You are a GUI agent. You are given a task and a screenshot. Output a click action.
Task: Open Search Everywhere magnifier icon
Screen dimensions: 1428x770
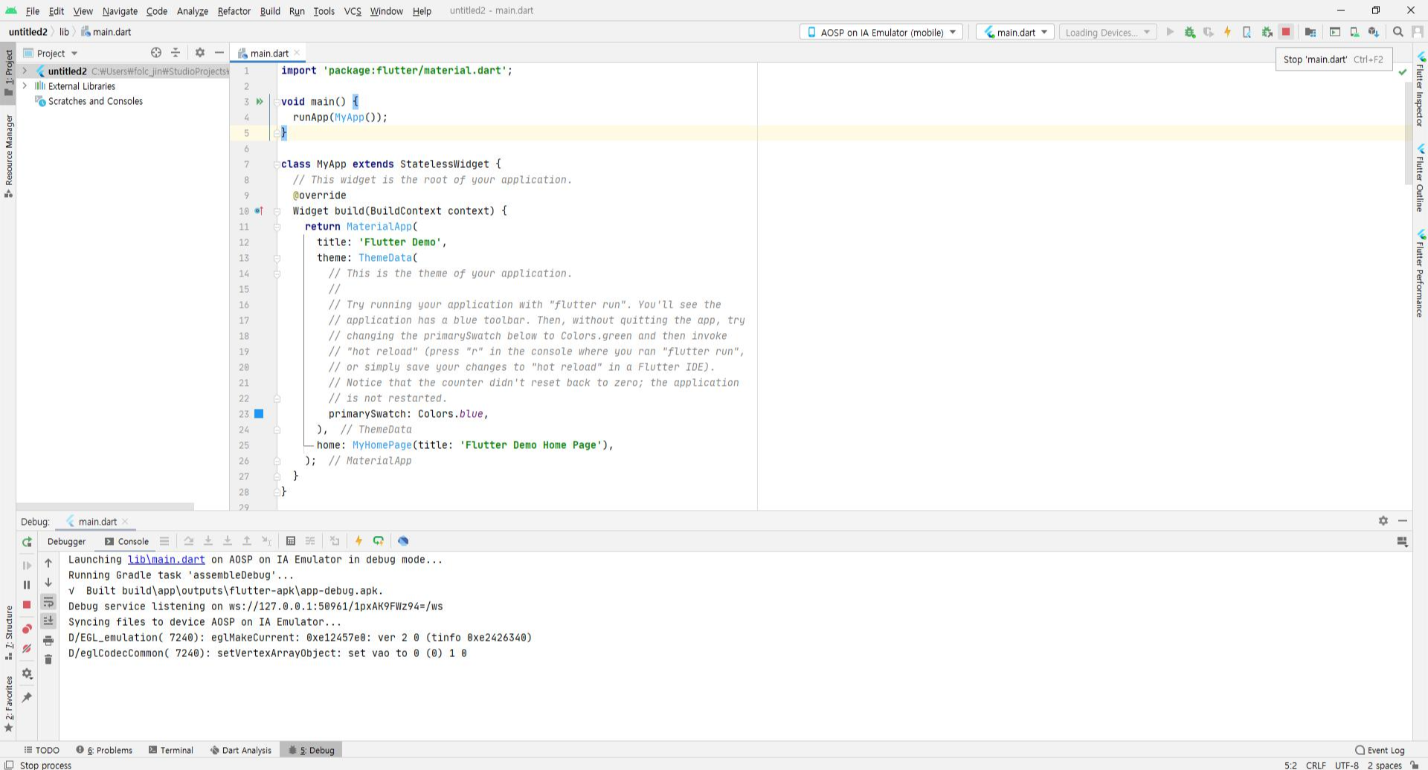click(1398, 32)
